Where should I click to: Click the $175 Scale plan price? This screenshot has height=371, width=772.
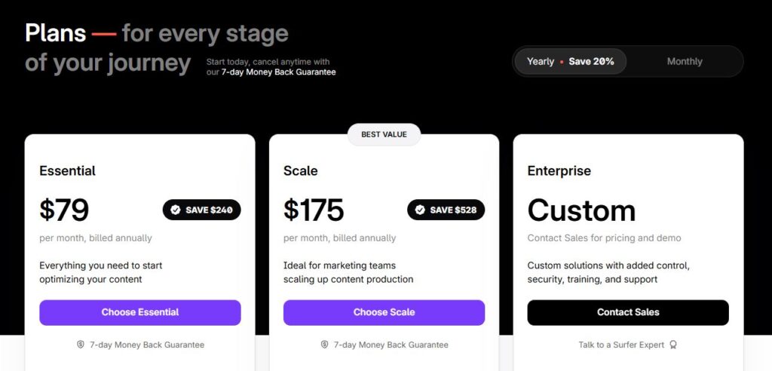click(x=314, y=210)
